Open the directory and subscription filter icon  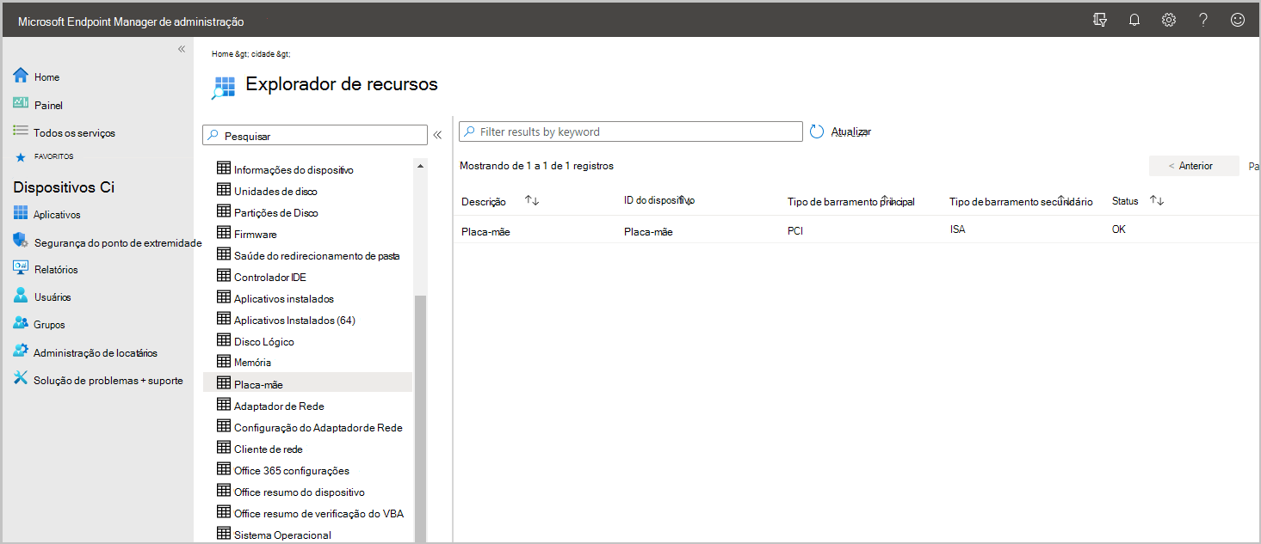point(1099,20)
